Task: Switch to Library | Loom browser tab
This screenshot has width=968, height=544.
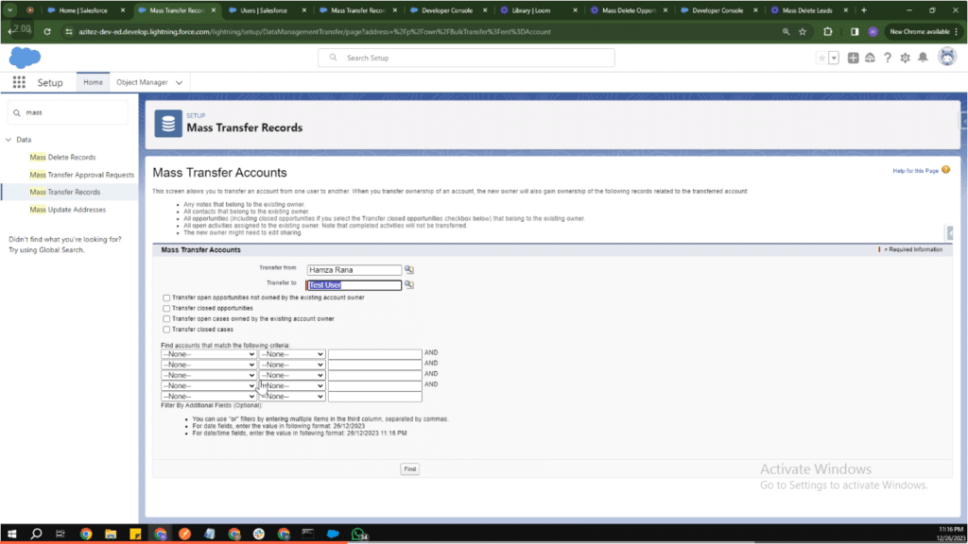Action: click(x=531, y=10)
